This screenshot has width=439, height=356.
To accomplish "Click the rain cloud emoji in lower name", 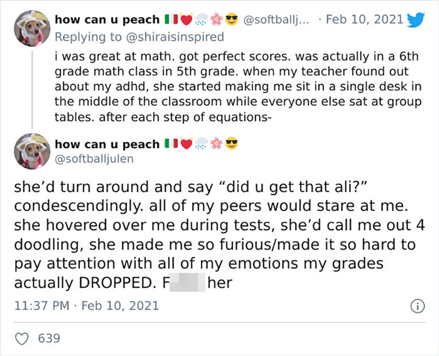I will coord(202,144).
